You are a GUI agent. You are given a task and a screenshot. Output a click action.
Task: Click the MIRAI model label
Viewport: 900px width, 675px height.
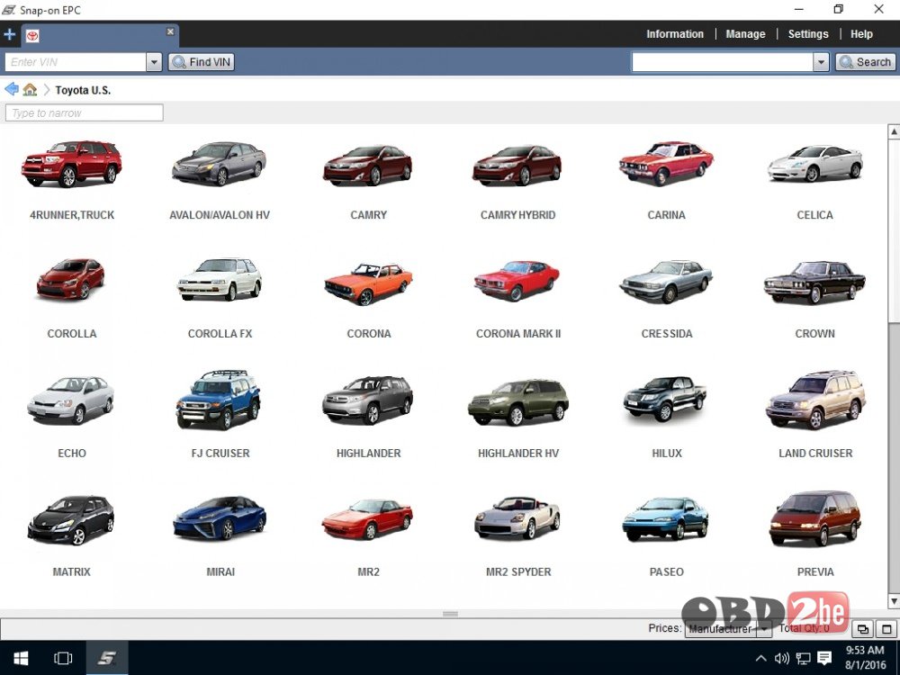220,571
